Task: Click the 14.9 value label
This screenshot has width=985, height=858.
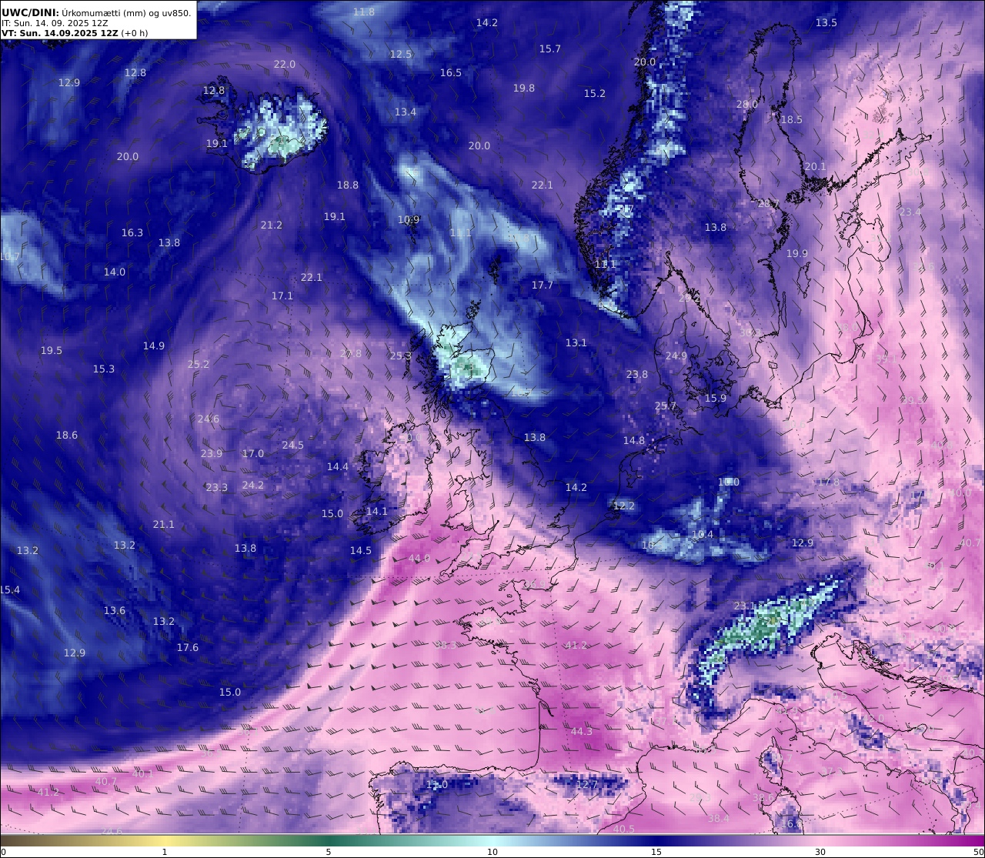Action: pos(154,346)
